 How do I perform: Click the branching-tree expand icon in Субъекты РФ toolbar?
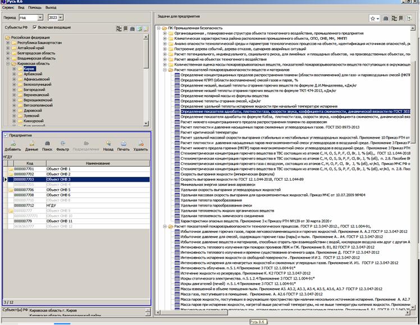(119, 29)
